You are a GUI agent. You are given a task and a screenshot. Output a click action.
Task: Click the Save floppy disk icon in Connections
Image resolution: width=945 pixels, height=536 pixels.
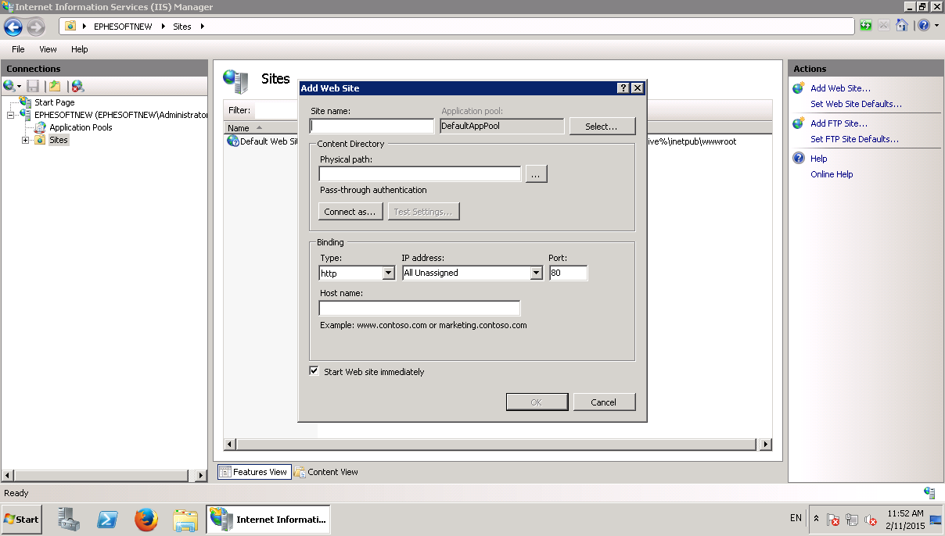click(x=33, y=86)
